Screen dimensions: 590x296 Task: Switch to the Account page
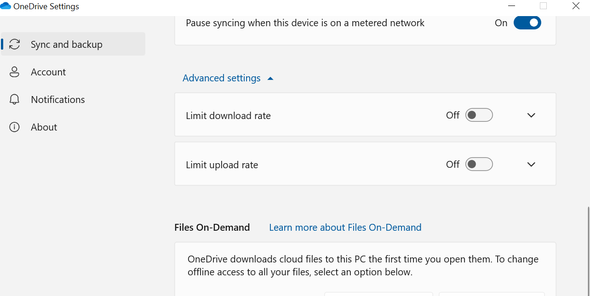click(48, 72)
